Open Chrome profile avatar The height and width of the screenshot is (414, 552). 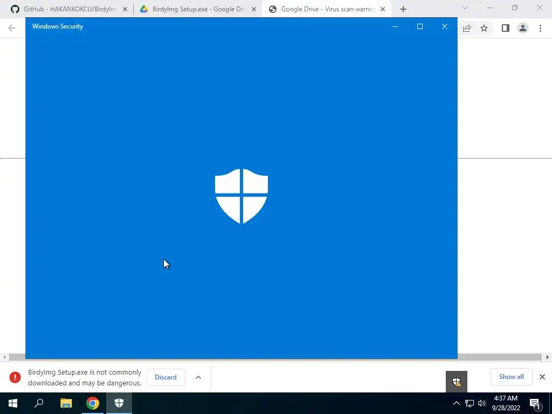coord(523,28)
